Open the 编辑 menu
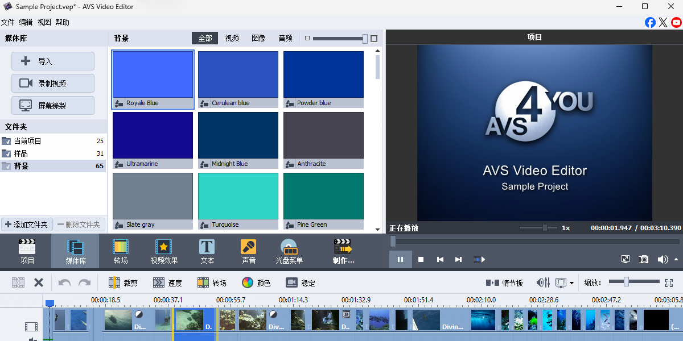The image size is (683, 341). [26, 22]
